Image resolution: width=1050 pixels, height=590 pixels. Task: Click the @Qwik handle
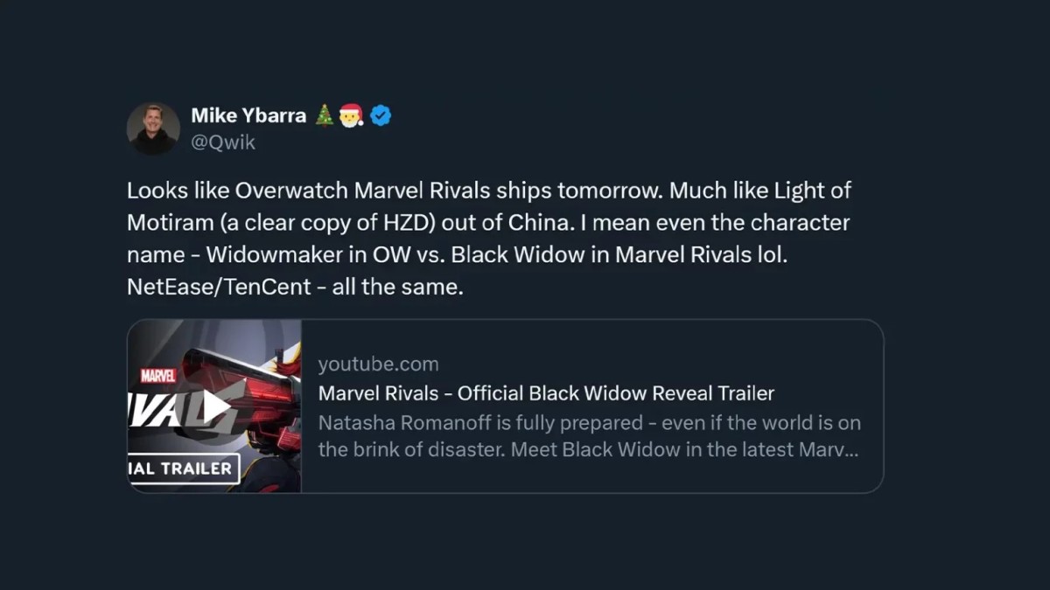[x=223, y=142]
